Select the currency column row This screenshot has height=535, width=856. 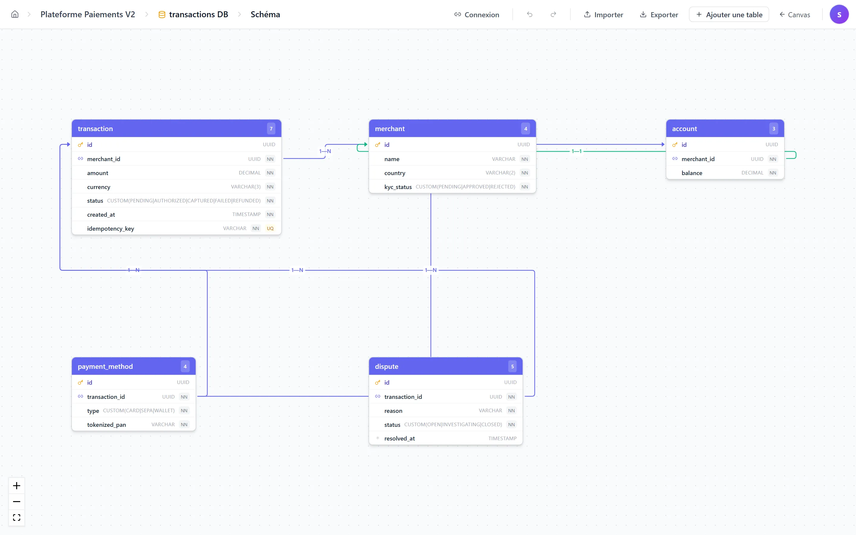[x=177, y=186]
